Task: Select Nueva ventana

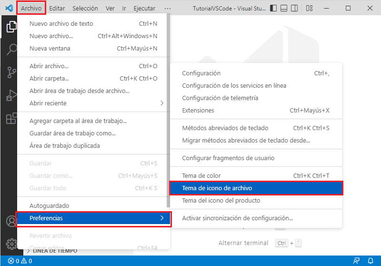Action: 93,49
